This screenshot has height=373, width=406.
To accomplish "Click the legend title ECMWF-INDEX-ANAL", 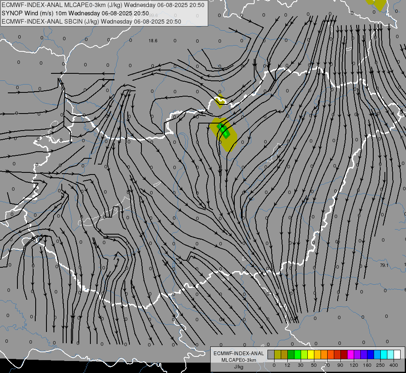I will pos(239,354).
